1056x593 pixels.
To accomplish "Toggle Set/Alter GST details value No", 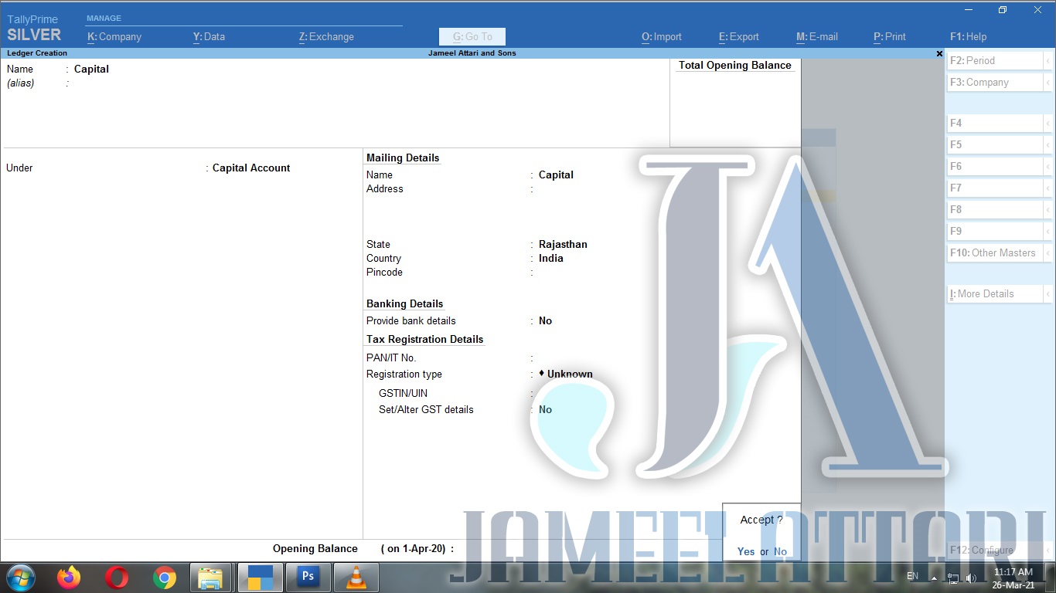I will [545, 409].
